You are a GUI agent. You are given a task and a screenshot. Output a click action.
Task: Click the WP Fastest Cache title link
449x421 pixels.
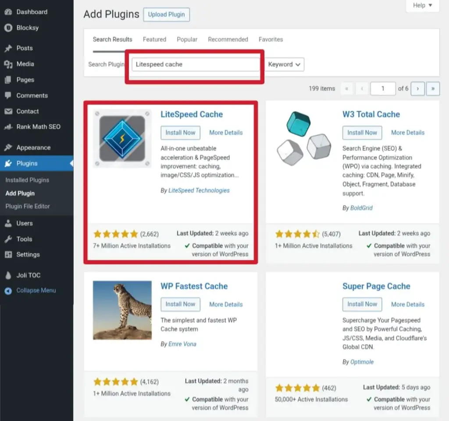point(194,286)
